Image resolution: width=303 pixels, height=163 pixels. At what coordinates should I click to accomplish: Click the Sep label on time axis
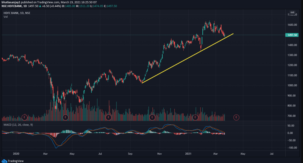coord(130,154)
